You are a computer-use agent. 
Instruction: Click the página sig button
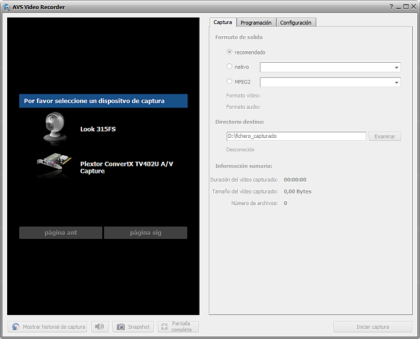click(x=146, y=232)
